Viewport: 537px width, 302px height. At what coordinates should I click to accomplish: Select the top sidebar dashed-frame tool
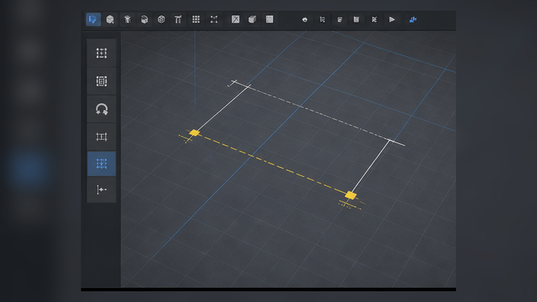click(x=102, y=53)
